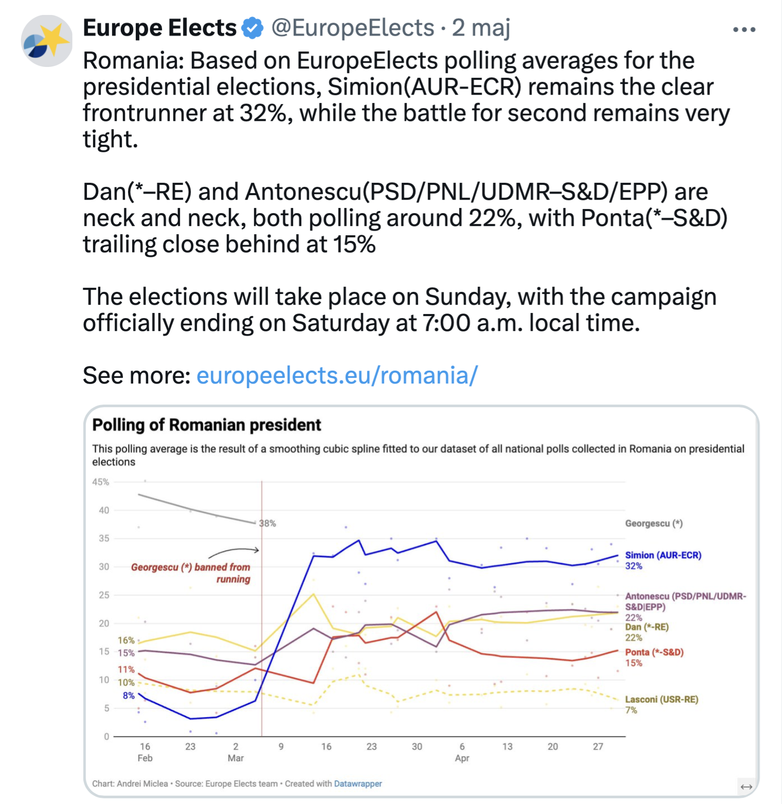Click the 38% Georgescu endpoint marker
The width and height of the screenshot is (782, 804).
268,523
